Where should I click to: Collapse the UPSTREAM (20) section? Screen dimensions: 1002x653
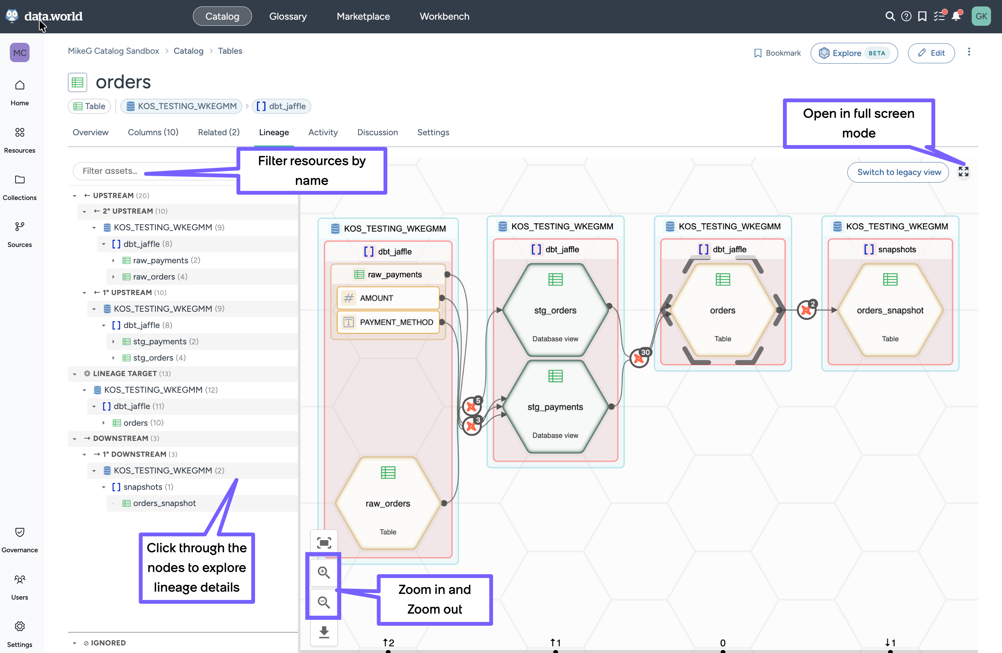tap(75, 196)
